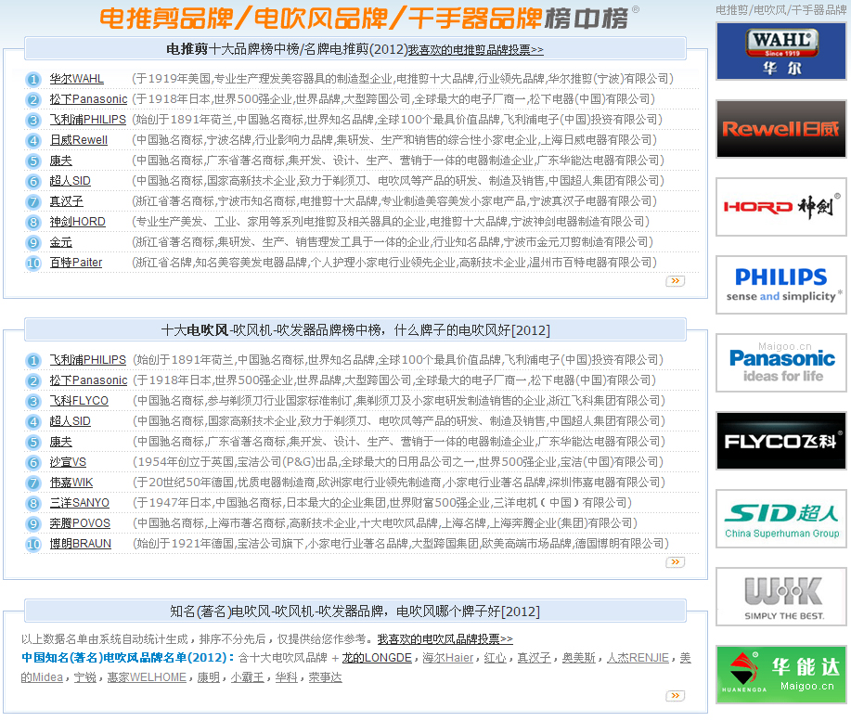851x721 pixels.
Task: Expand more of the hair clipper top ten list
Action: click(x=675, y=280)
